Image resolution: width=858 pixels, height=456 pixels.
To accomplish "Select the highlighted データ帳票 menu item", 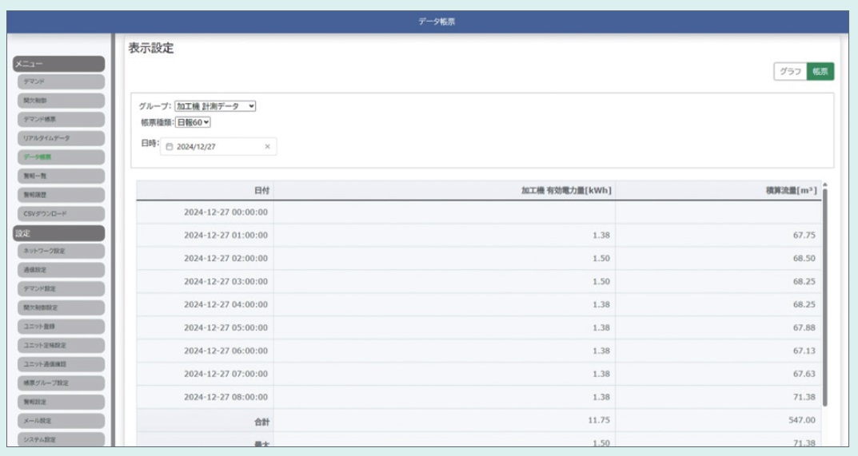I will pyautogui.click(x=61, y=157).
